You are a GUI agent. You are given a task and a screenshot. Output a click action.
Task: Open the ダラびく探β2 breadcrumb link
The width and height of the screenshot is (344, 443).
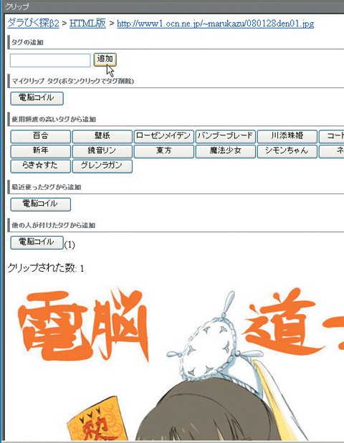(34, 23)
